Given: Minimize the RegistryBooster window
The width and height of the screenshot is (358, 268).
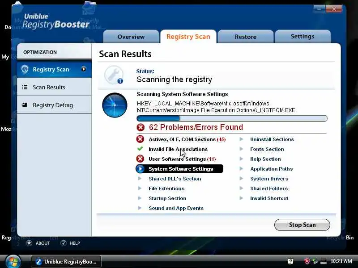Looking at the screenshot, I should [x=319, y=9].
